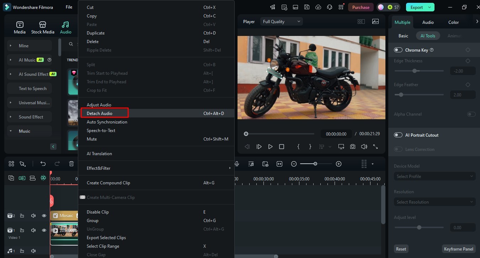This screenshot has height=258, width=480.
Task: Expand the Select Profile dropdown
Action: click(434, 177)
